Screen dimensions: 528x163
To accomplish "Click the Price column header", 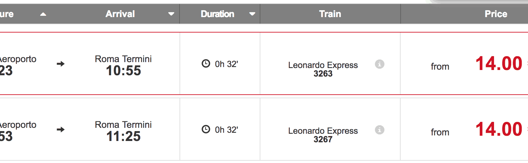I will click(496, 14).
